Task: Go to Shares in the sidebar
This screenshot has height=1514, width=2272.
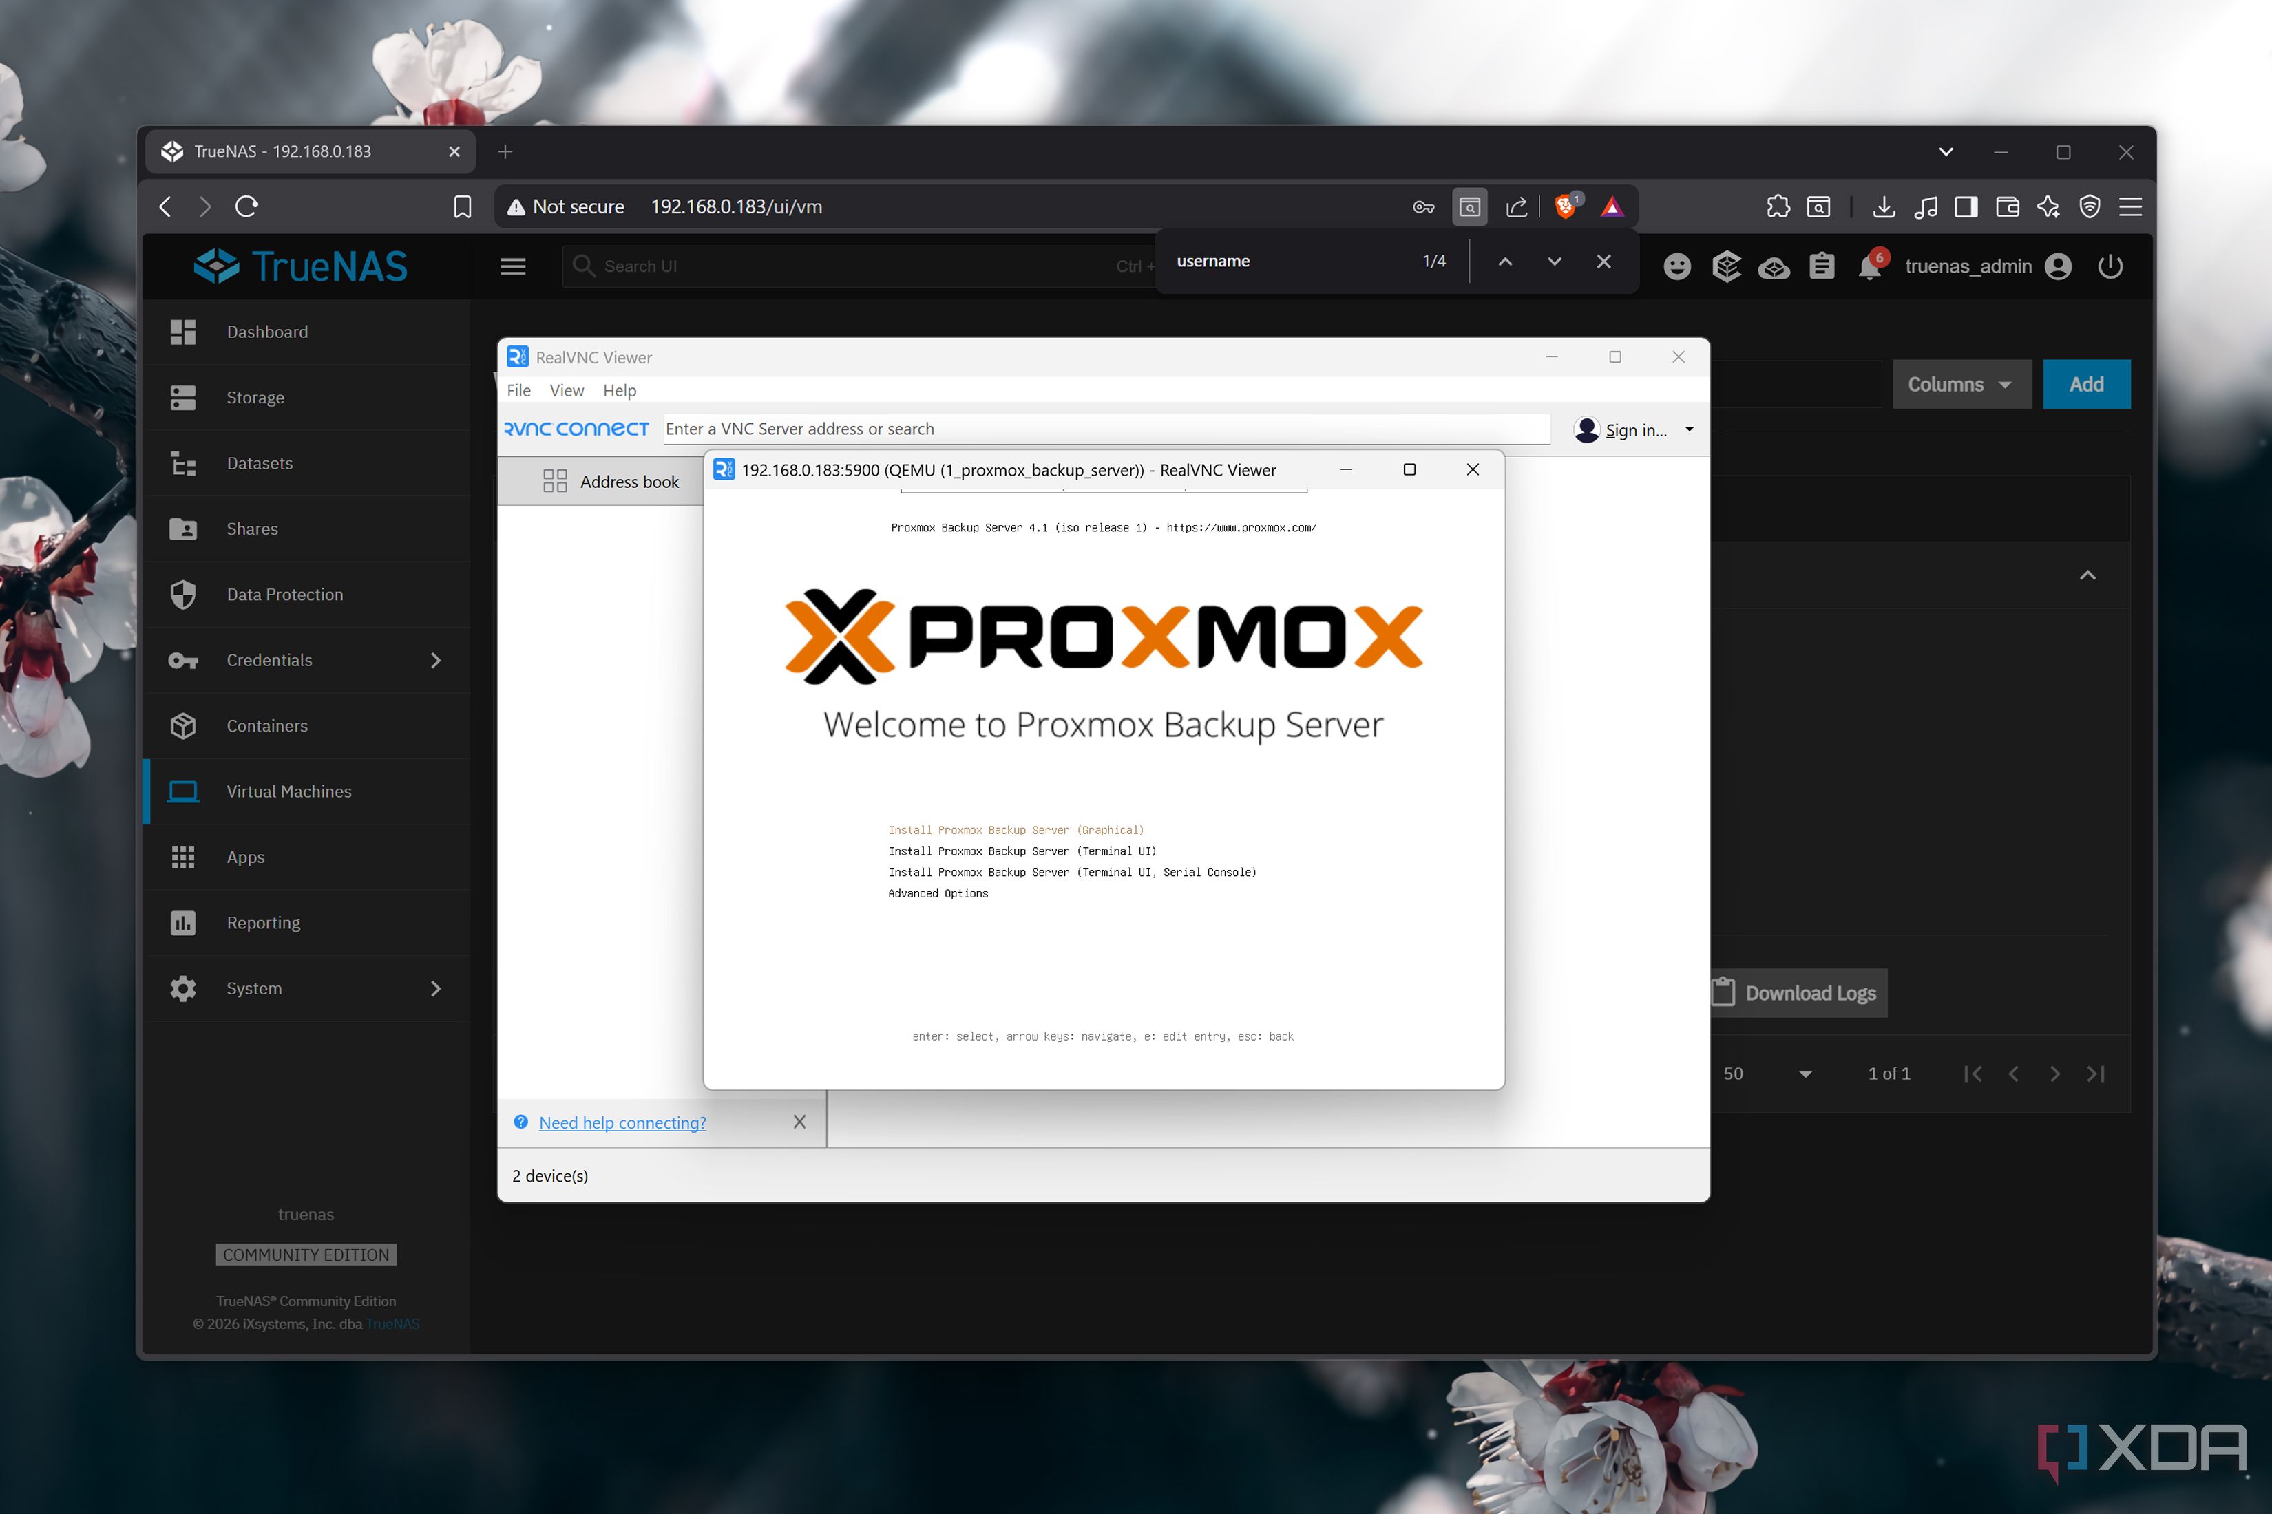Action: [x=307, y=528]
